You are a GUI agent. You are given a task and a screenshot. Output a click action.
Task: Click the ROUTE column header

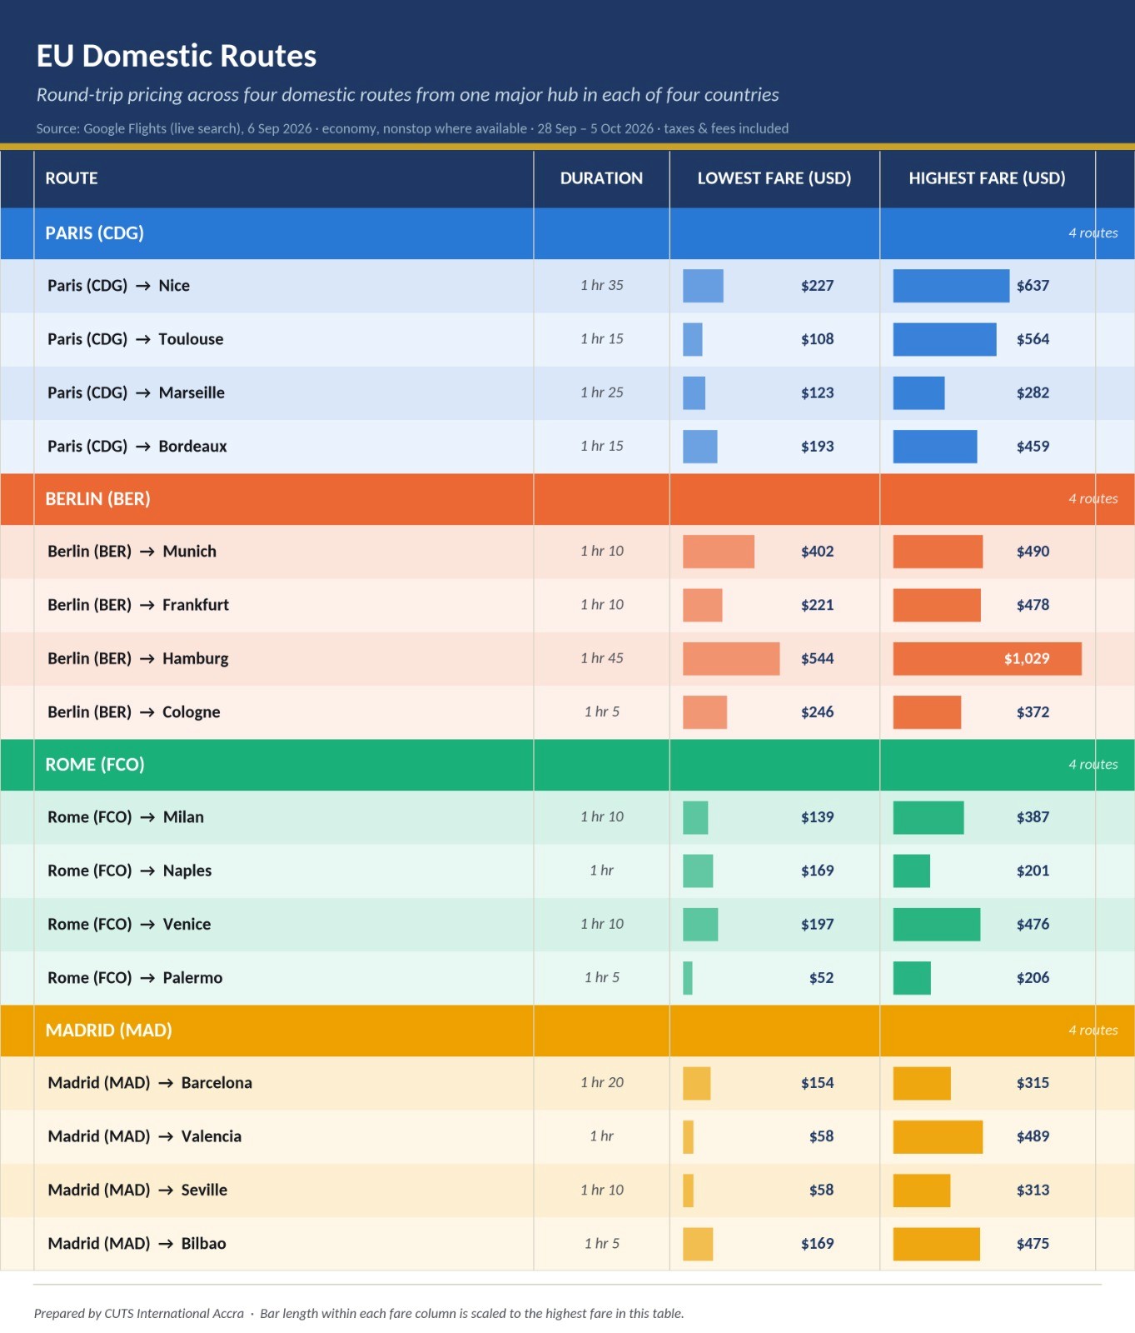coord(72,178)
